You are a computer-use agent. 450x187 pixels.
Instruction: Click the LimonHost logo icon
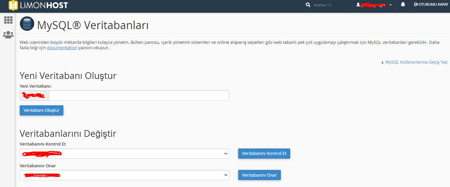pos(13,5)
